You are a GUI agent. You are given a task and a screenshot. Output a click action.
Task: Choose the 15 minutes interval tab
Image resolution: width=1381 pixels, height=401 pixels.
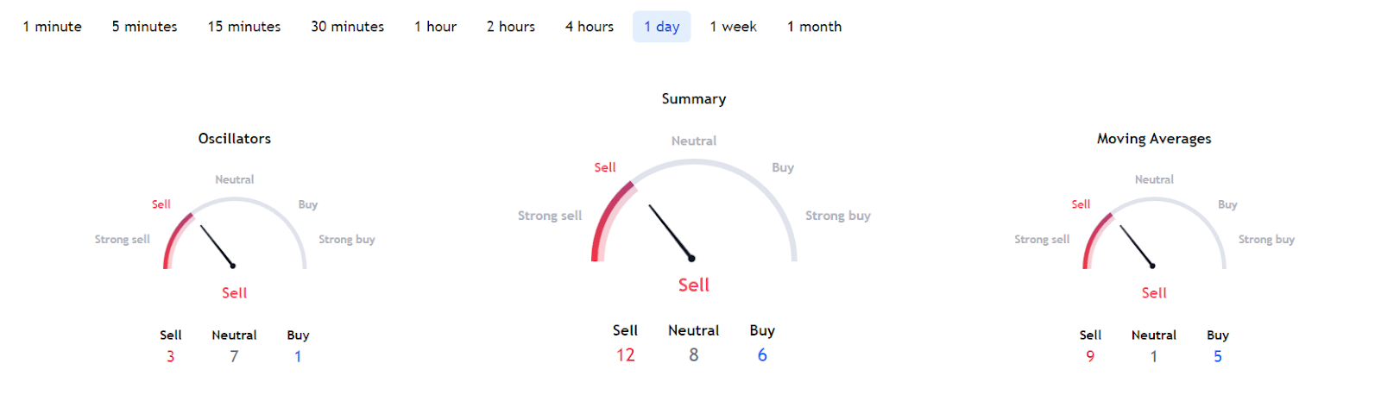click(244, 27)
